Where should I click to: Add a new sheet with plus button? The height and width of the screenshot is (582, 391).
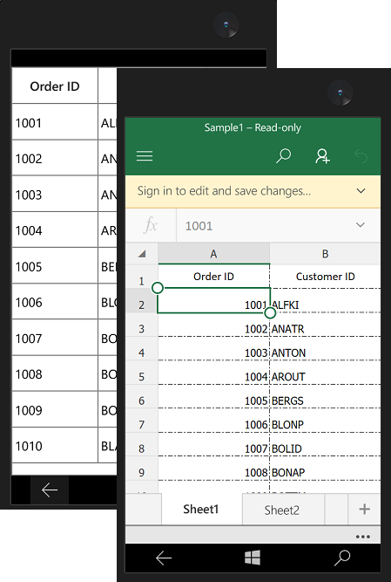point(364,510)
